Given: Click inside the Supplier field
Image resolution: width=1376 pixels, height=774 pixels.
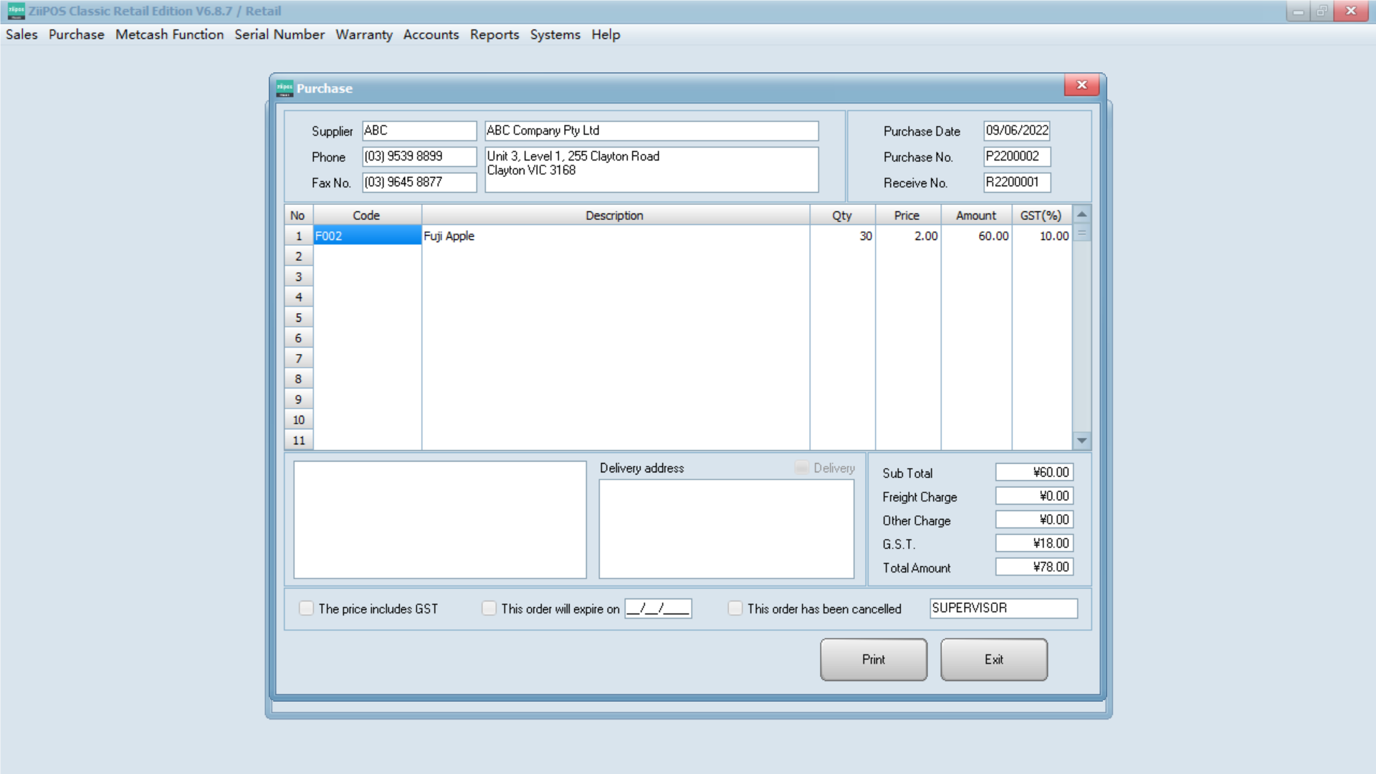Looking at the screenshot, I should tap(419, 130).
